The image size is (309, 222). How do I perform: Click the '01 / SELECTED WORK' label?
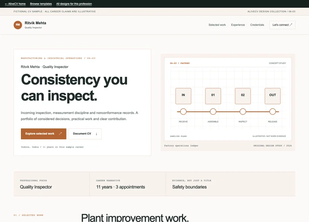pyautogui.click(x=28, y=215)
